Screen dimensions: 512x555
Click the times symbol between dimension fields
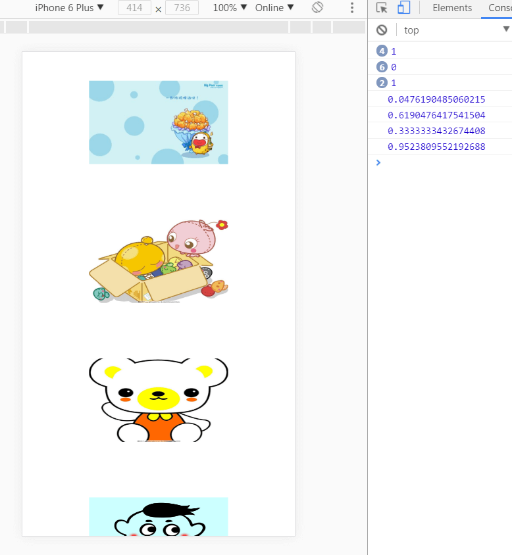(x=159, y=9)
